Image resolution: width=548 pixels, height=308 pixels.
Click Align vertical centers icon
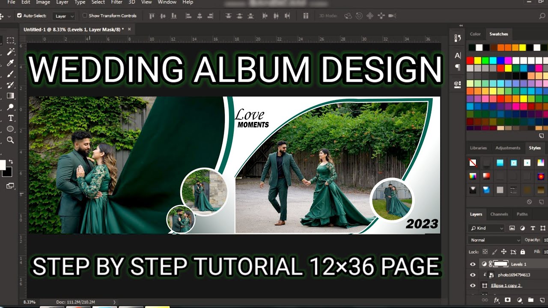click(x=163, y=16)
